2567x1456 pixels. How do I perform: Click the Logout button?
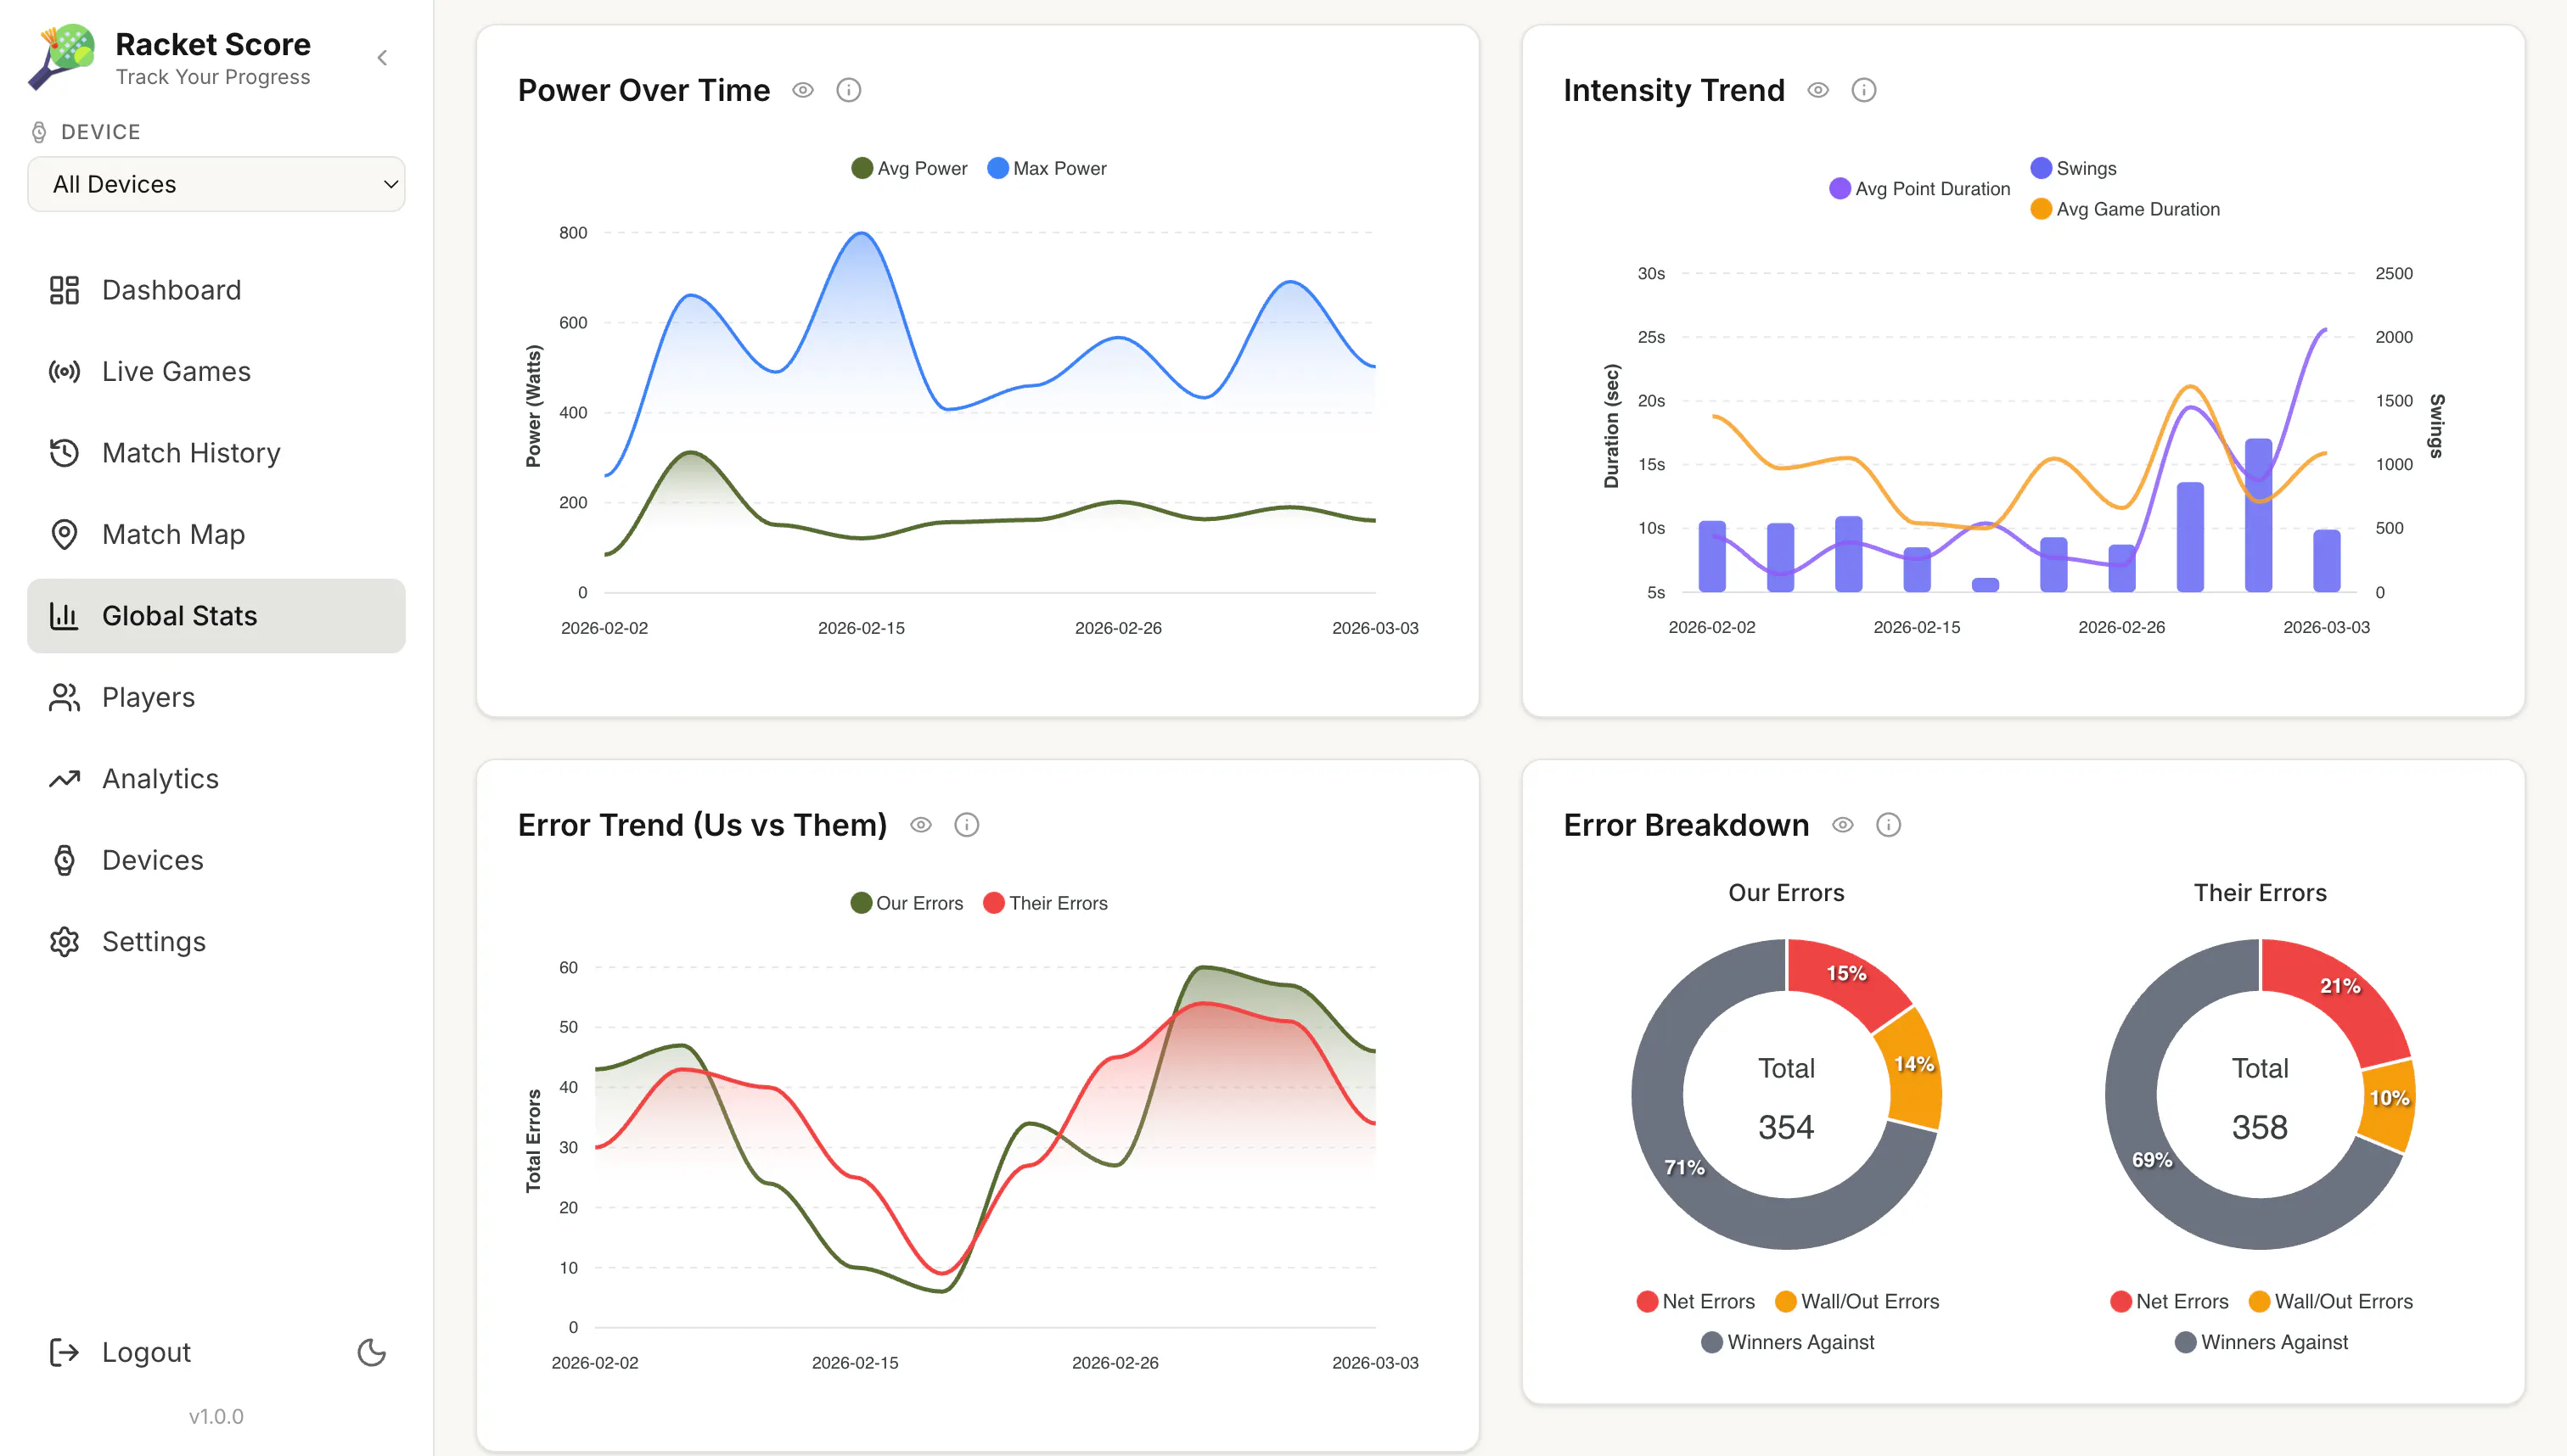point(121,1353)
